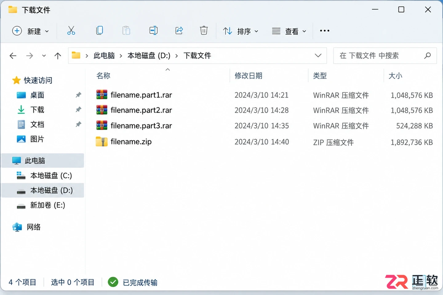Sort by the 修改日期 column header

click(249, 76)
